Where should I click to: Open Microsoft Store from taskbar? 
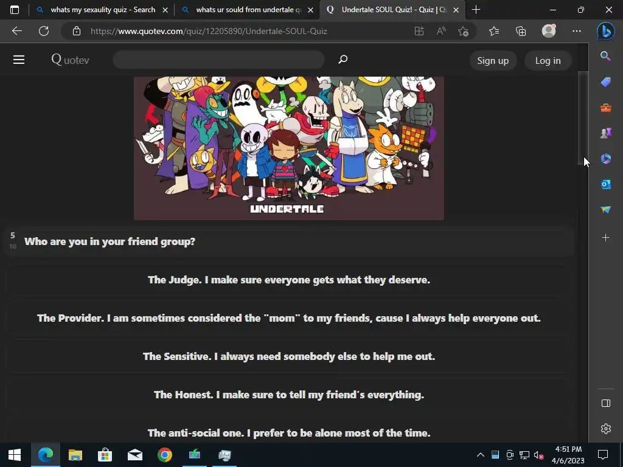click(x=105, y=455)
